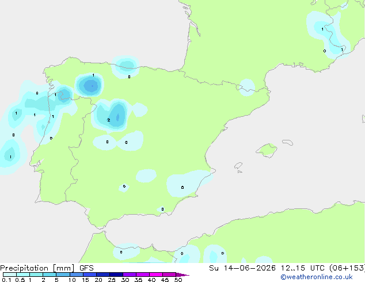
Task: Click the '2' precipitation value over Spain
Action: coord(109,120)
